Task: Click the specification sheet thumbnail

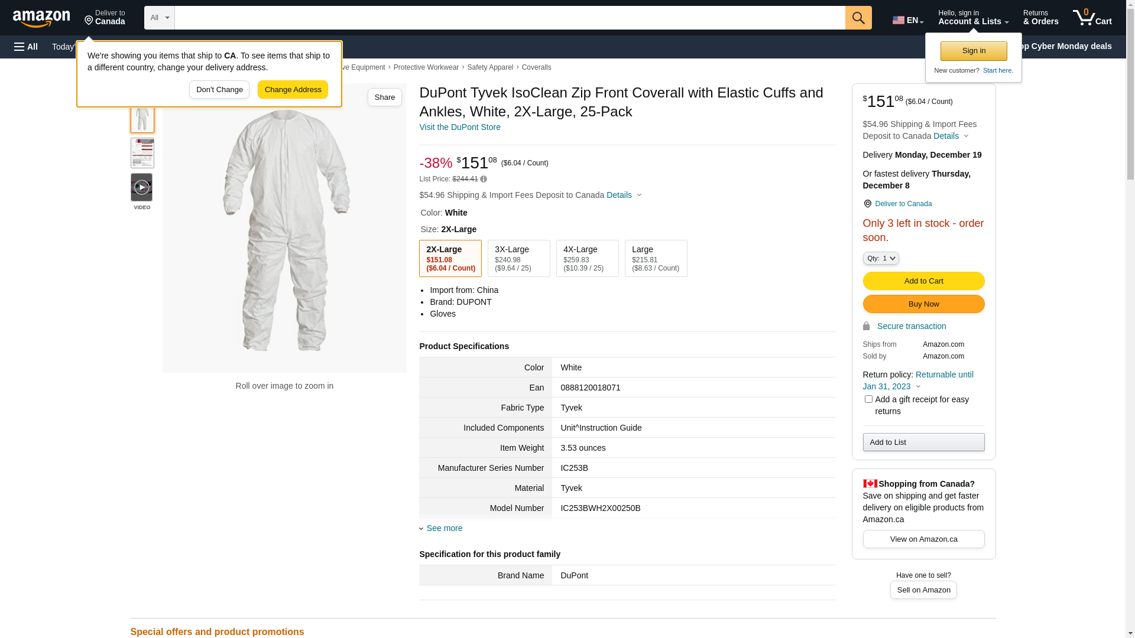Action: point(142,153)
